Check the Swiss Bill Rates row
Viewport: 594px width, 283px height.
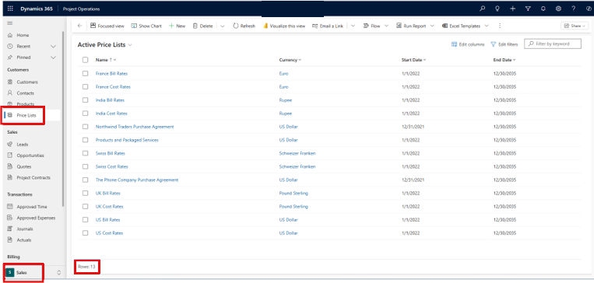85,153
